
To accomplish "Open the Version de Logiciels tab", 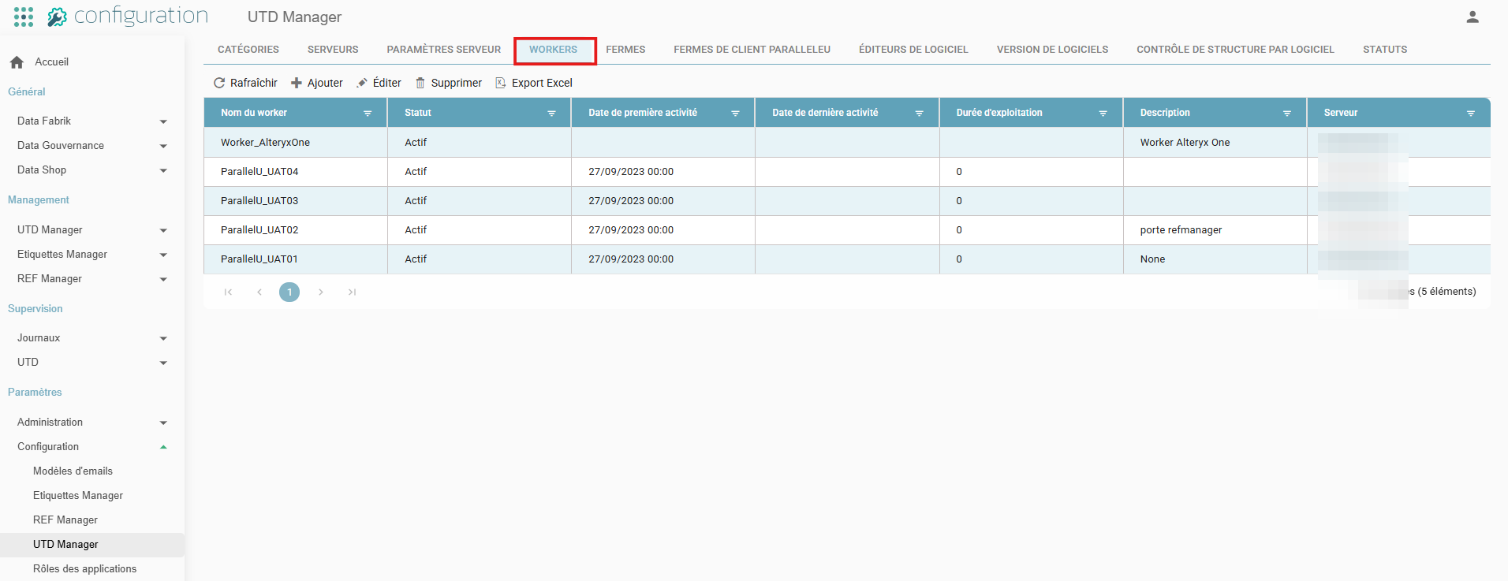I will (x=1052, y=50).
